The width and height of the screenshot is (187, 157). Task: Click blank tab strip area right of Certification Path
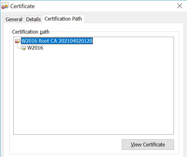134,18
